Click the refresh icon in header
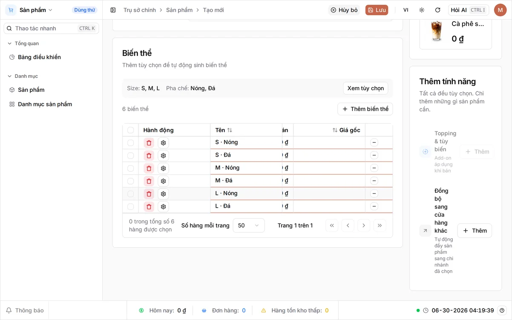Image resolution: width=512 pixels, height=320 pixels. click(x=437, y=10)
